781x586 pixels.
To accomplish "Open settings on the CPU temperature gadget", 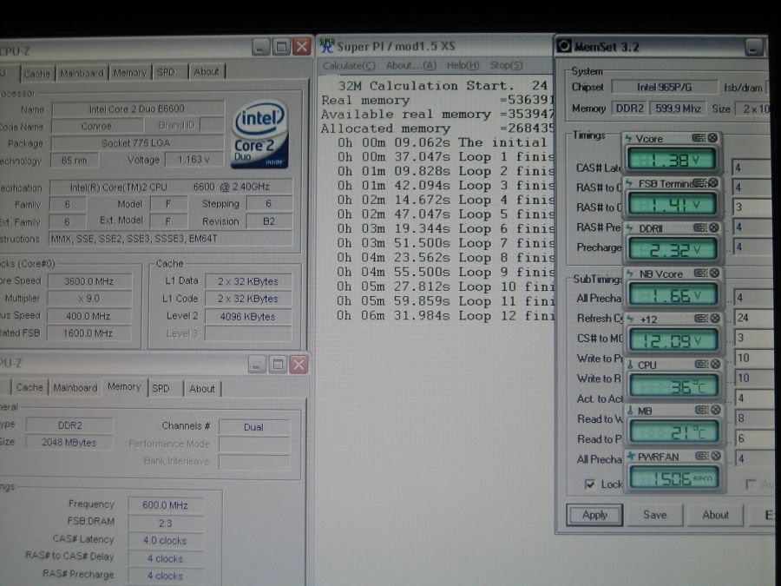I will pyautogui.click(x=702, y=365).
